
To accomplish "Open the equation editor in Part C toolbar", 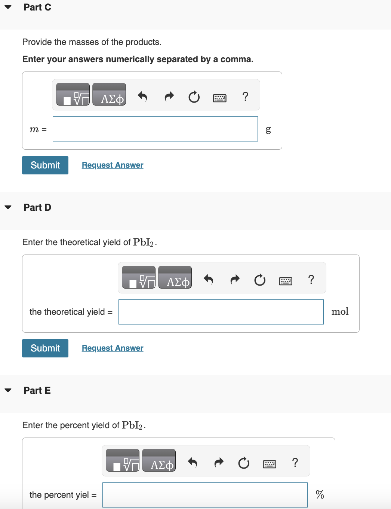I will point(73,94).
